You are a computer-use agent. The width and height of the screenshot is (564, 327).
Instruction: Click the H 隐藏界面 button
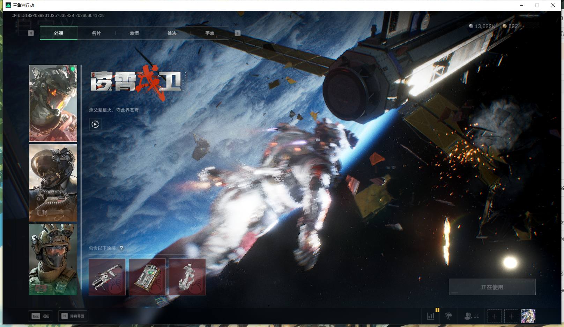click(x=73, y=316)
